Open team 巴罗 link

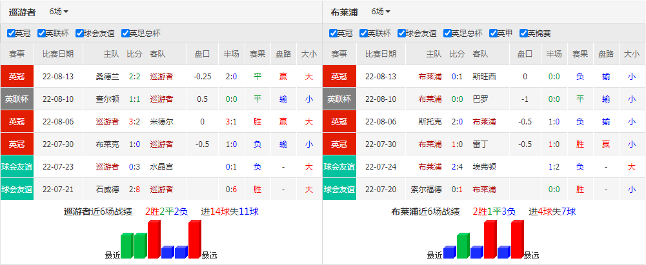480,99
